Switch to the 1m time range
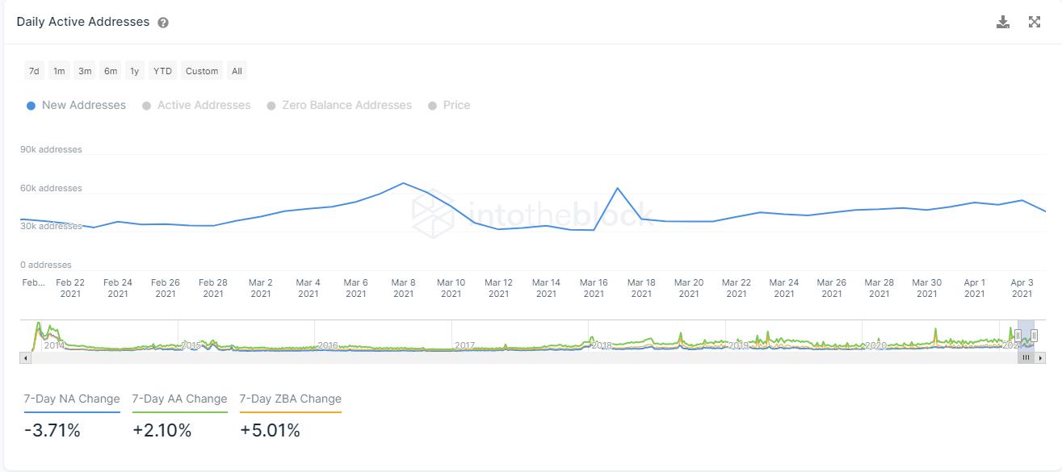 click(x=59, y=71)
